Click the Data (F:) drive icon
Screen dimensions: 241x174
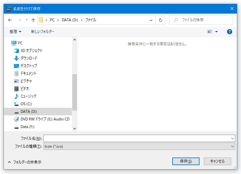pyautogui.click(x=16, y=127)
